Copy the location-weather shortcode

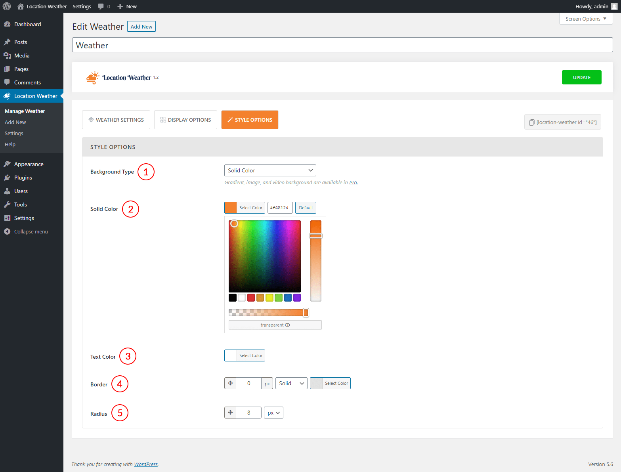[562, 122]
